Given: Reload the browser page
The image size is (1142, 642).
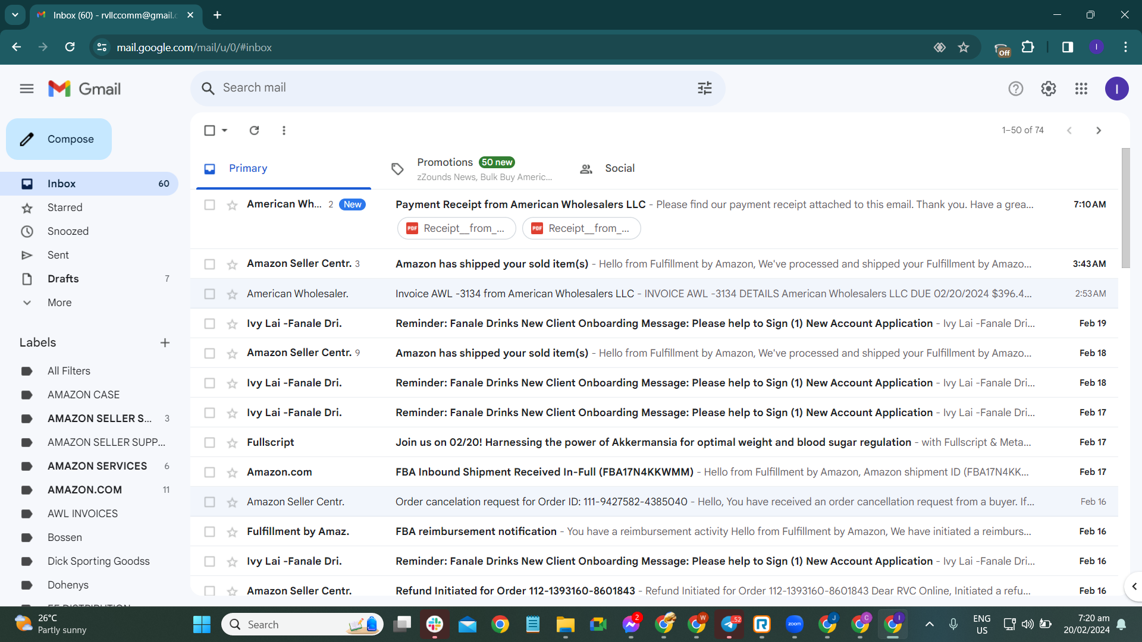Looking at the screenshot, I should 70,47.
